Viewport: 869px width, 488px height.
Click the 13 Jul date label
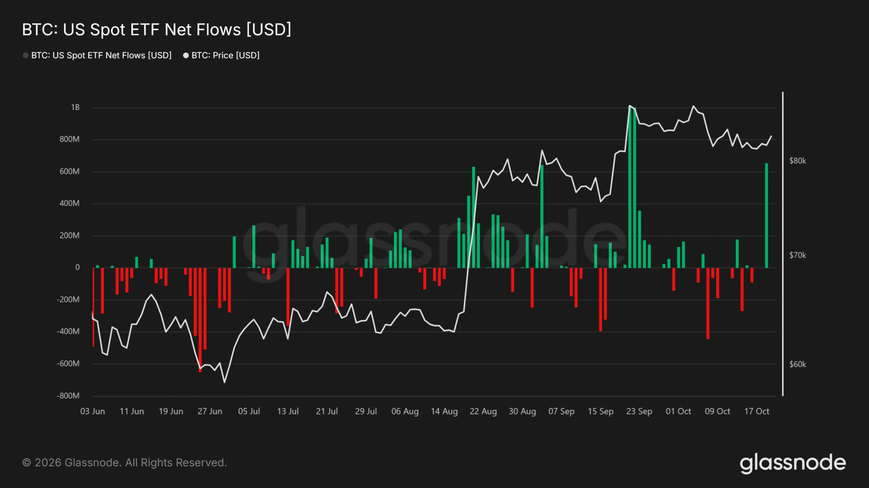(288, 411)
